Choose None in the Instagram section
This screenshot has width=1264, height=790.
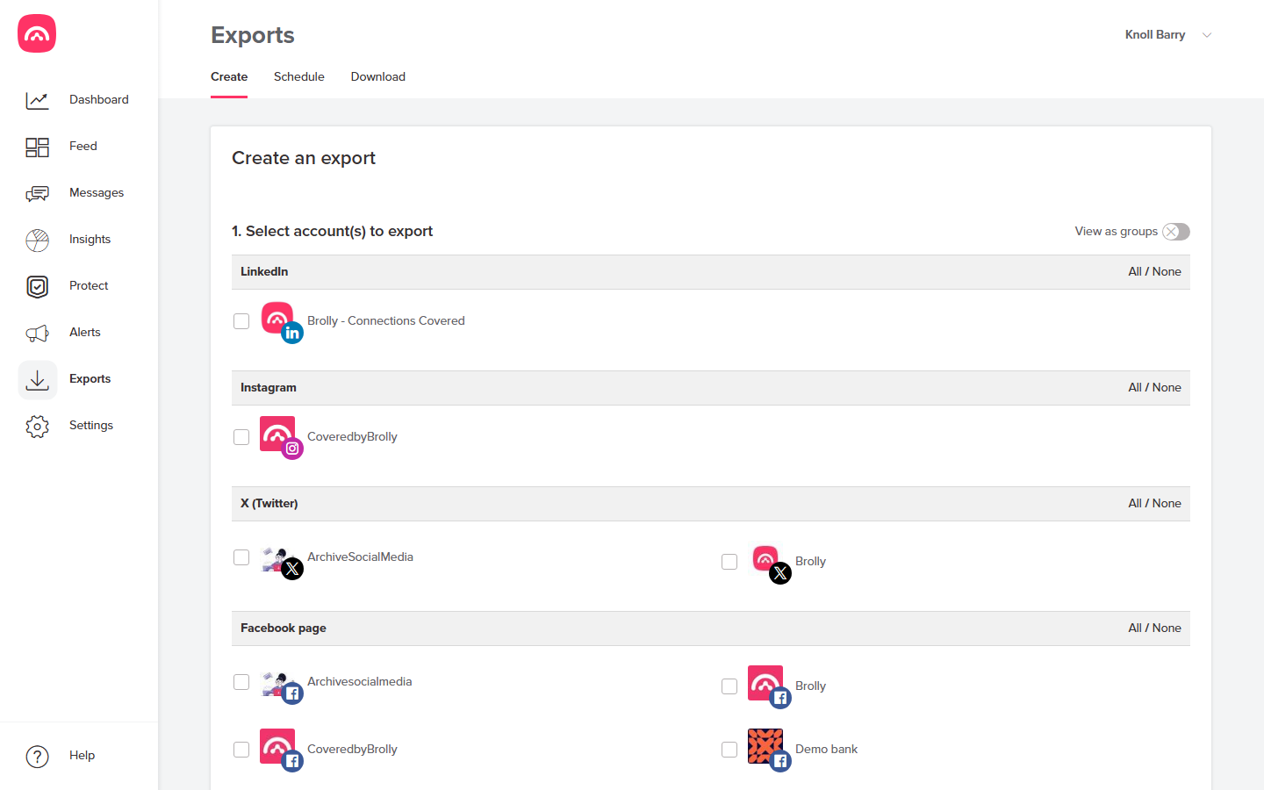point(1167,388)
